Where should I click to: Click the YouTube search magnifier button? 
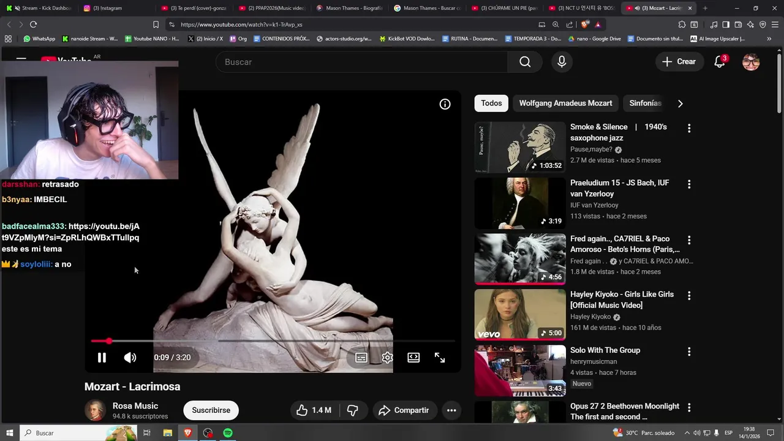[x=525, y=62]
